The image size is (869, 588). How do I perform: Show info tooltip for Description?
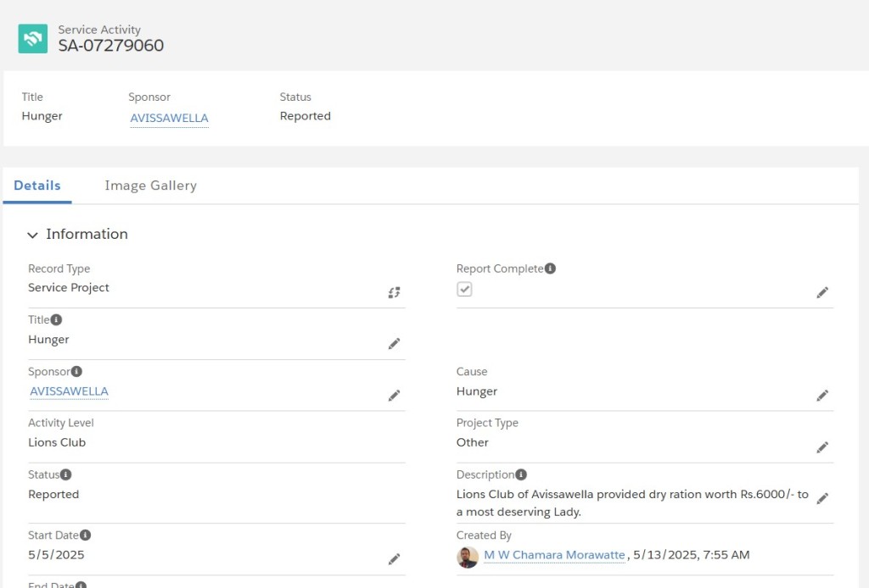point(521,474)
